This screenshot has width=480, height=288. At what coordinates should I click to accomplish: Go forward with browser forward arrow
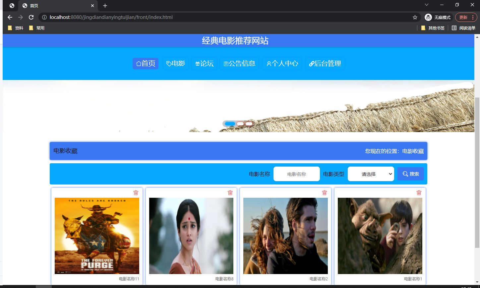21,17
